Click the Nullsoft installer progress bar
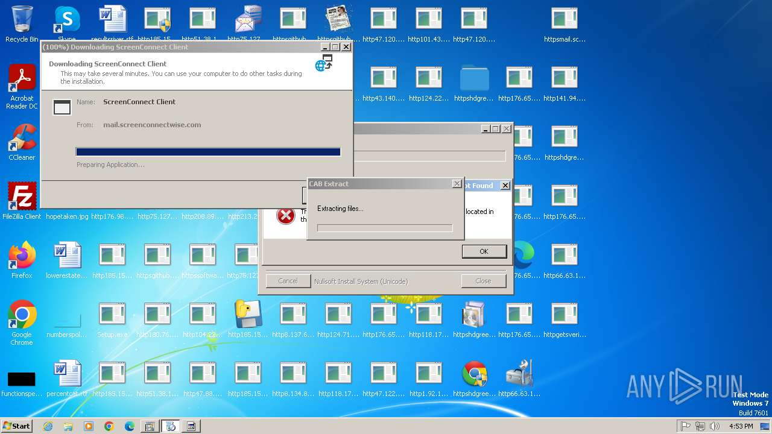Image resolution: width=772 pixels, height=434 pixels. click(x=429, y=156)
